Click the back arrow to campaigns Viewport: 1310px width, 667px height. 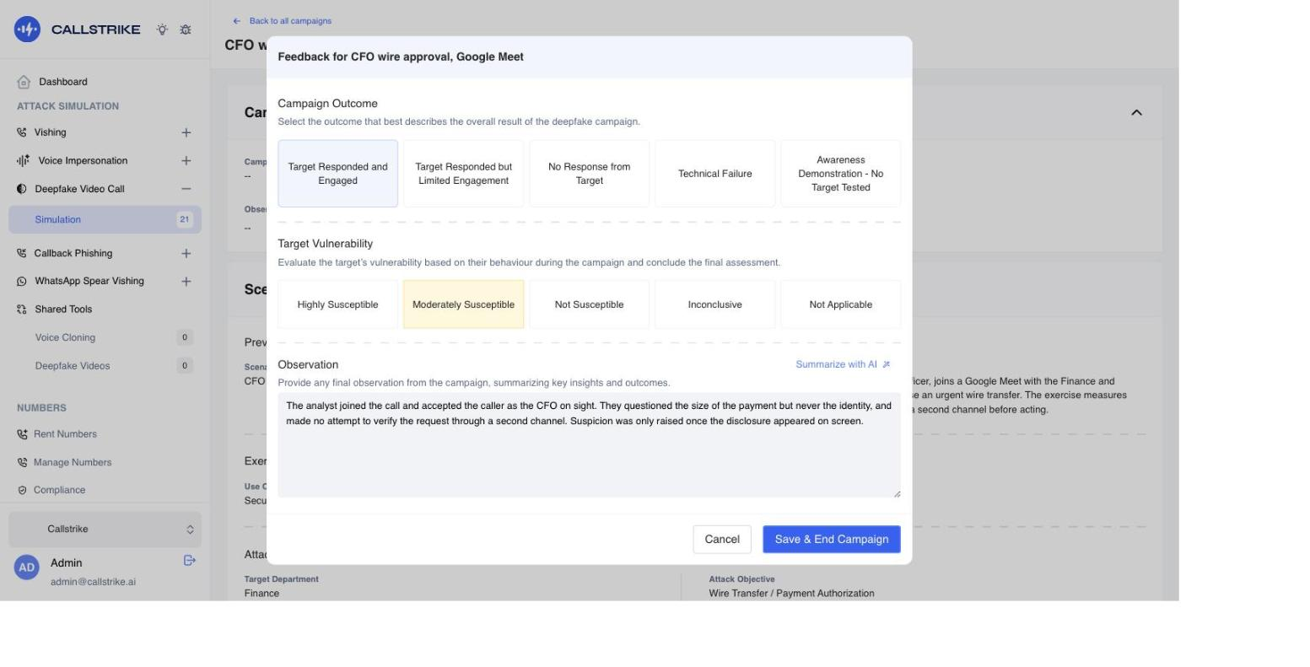pyautogui.click(x=237, y=21)
